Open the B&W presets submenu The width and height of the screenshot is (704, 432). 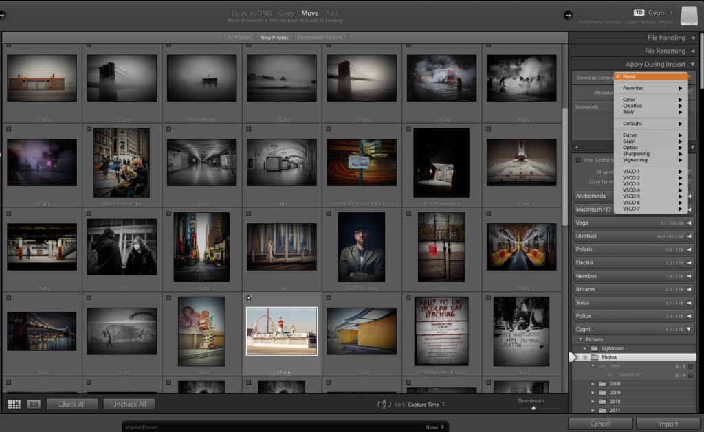coord(651,112)
